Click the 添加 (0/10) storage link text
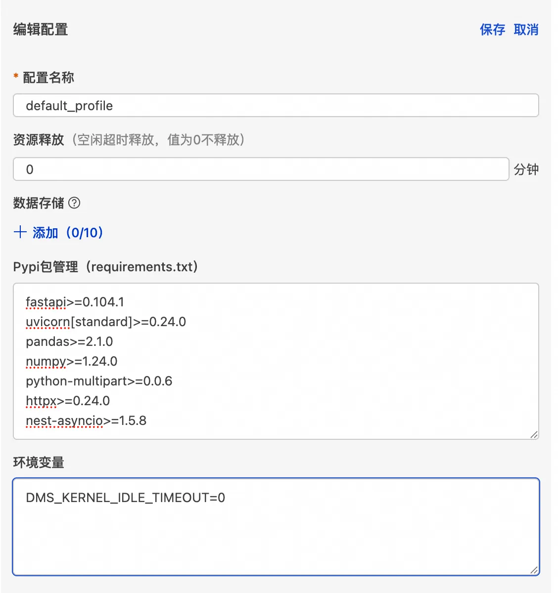The height and width of the screenshot is (593, 558). pyautogui.click(x=68, y=232)
